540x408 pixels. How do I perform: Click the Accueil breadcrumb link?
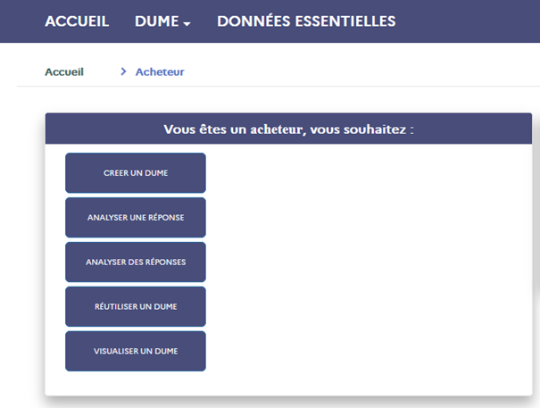(x=64, y=72)
